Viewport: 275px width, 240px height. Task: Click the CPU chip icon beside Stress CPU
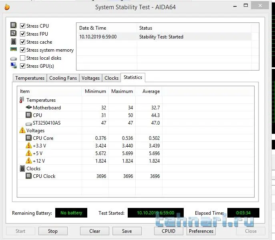14,26
